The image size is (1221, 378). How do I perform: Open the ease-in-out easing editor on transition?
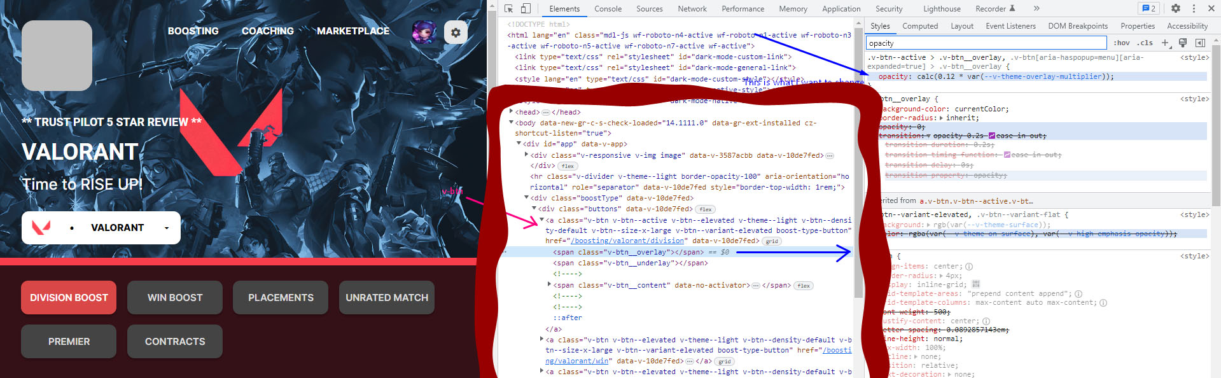point(992,136)
